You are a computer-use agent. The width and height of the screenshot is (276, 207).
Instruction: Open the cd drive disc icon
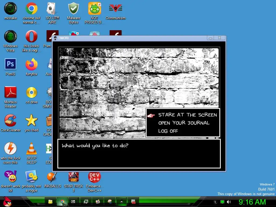(x=31, y=92)
